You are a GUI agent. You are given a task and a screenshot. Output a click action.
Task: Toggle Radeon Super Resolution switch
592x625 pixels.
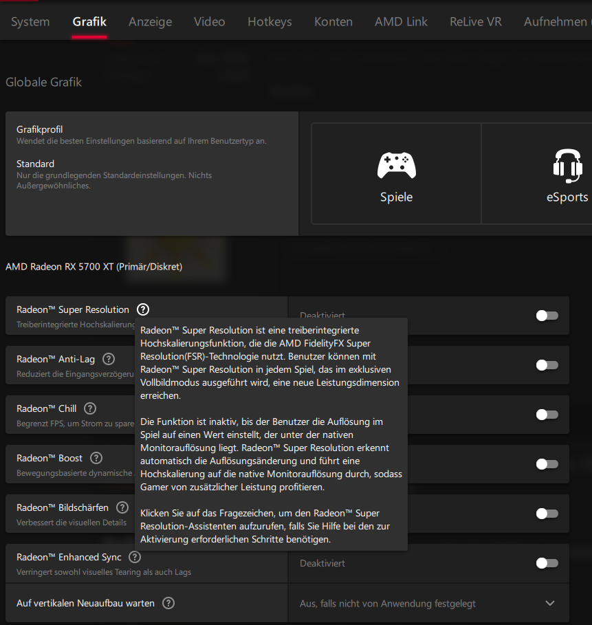[547, 316]
